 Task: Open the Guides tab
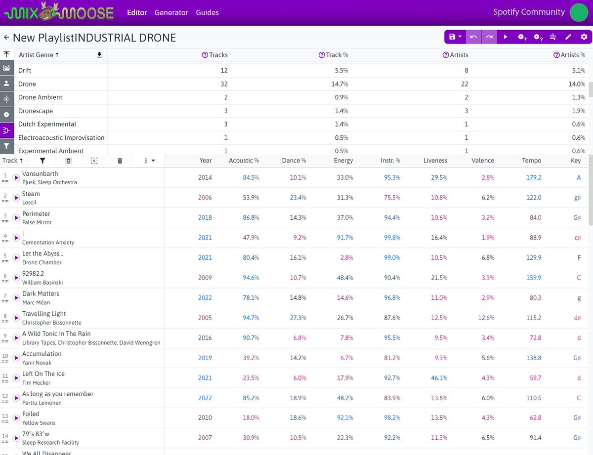point(208,12)
